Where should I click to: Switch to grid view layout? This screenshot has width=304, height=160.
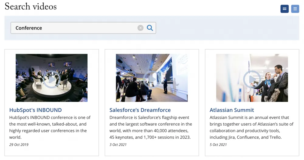(x=285, y=9)
